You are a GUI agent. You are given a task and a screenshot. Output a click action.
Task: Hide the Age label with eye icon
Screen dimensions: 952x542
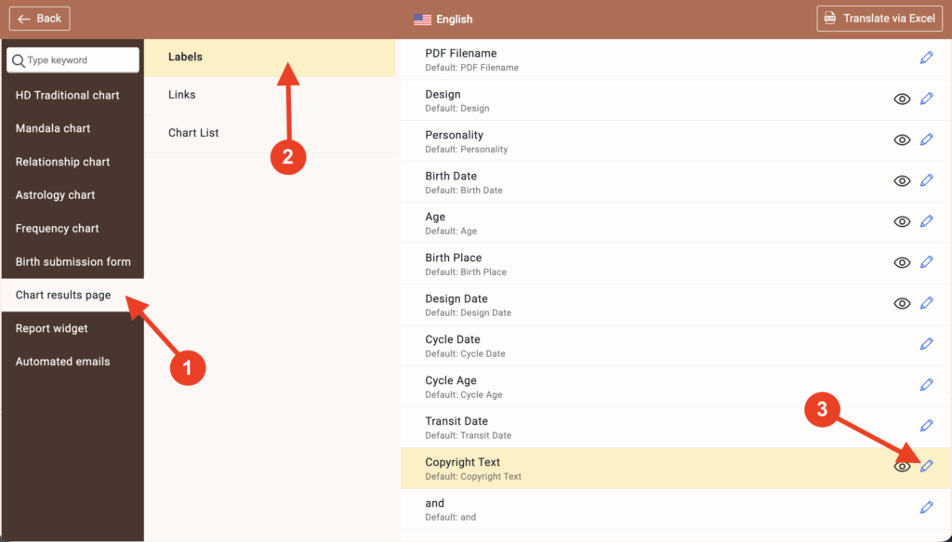pos(901,221)
